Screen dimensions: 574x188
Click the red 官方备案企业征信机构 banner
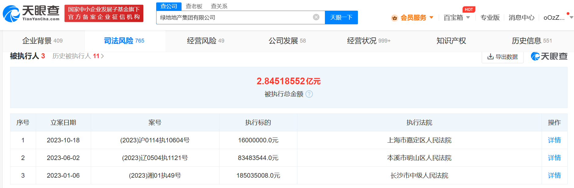click(x=104, y=13)
